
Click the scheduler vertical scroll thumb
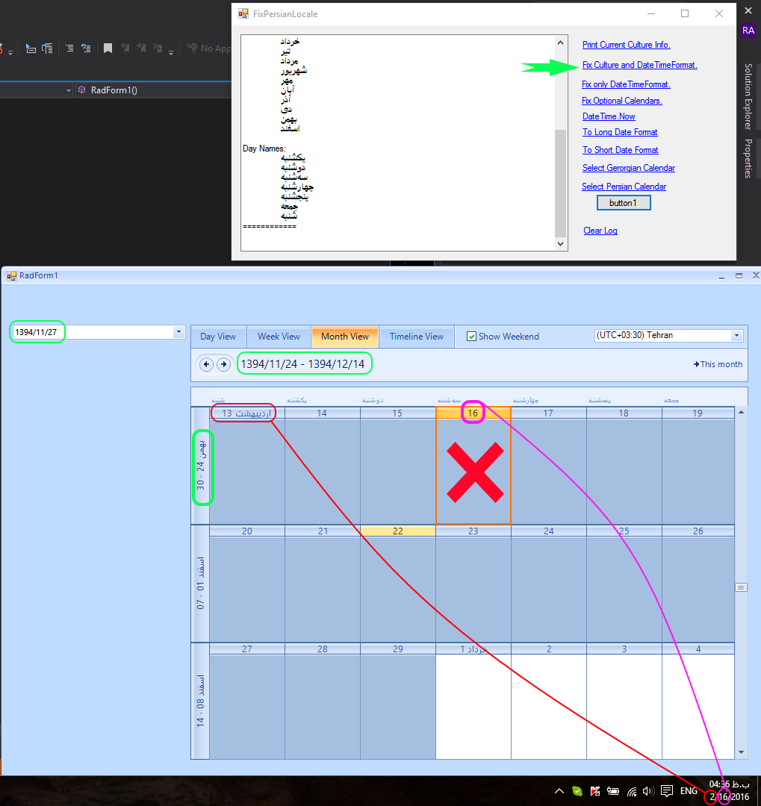[741, 587]
